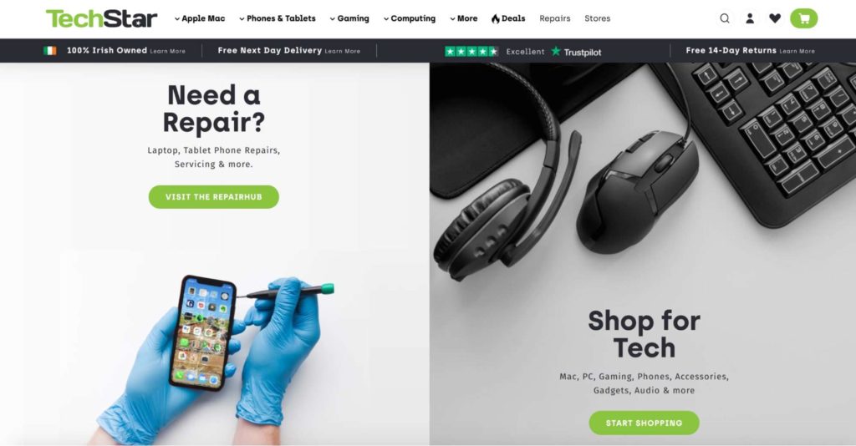Click Visit the RepairHub button
The height and width of the screenshot is (446, 856).
213,197
